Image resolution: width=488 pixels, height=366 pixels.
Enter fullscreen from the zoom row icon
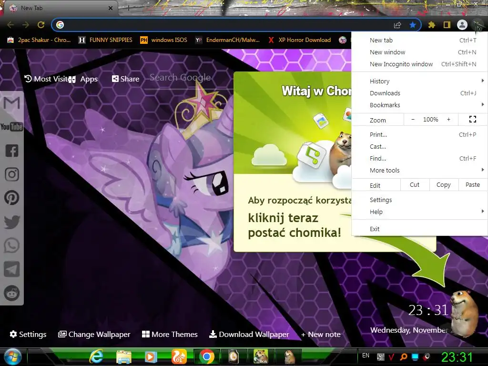click(x=472, y=119)
